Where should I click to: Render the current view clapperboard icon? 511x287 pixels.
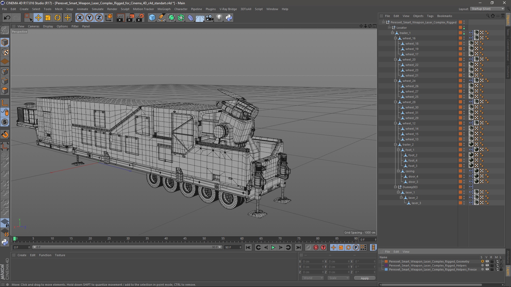(120, 18)
